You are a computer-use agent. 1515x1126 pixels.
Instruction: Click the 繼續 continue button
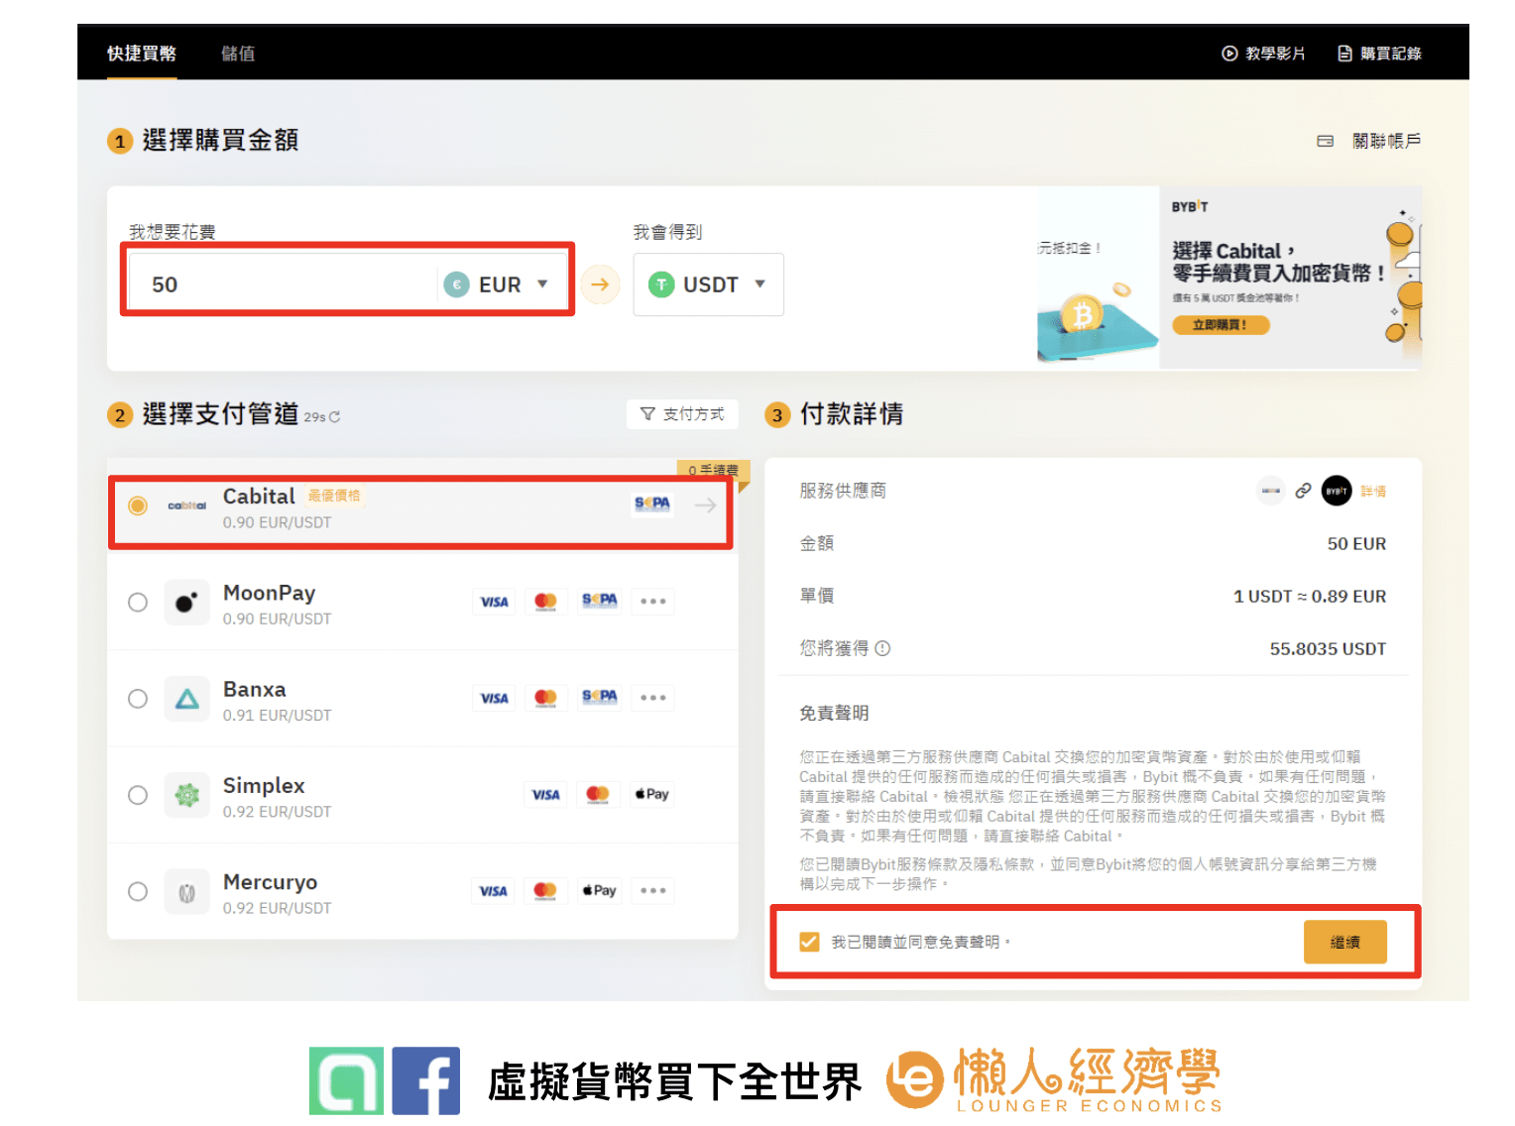pyautogui.click(x=1344, y=942)
